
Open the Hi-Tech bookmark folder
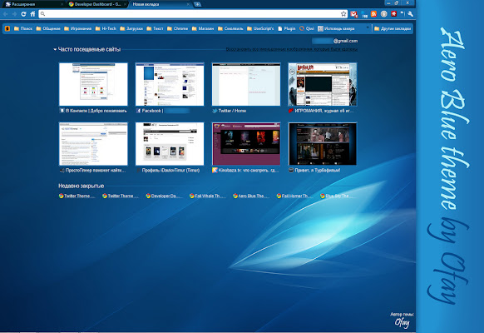(106, 29)
